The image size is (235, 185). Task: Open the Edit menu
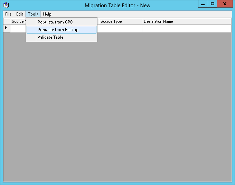coord(20,14)
